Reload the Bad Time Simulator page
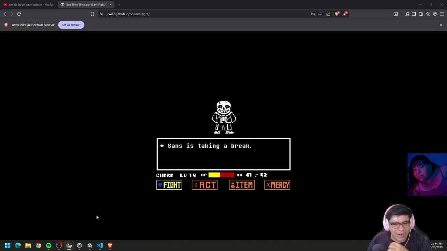This screenshot has width=447, height=251. coord(19,14)
